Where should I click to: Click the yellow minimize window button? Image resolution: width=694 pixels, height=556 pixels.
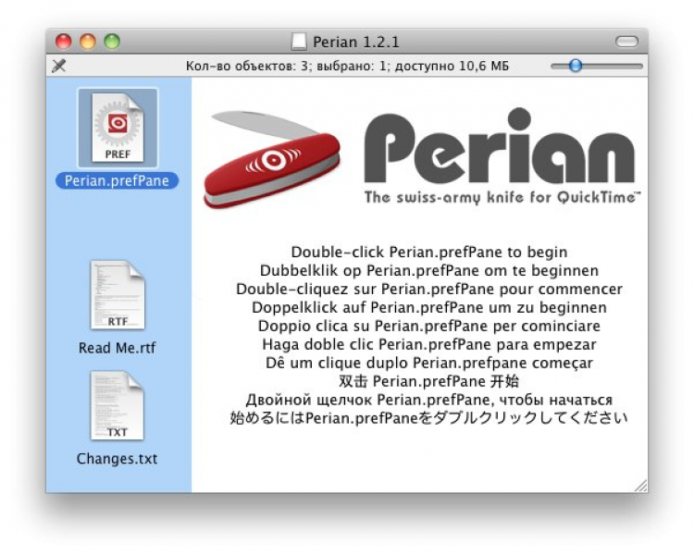pyautogui.click(x=88, y=42)
